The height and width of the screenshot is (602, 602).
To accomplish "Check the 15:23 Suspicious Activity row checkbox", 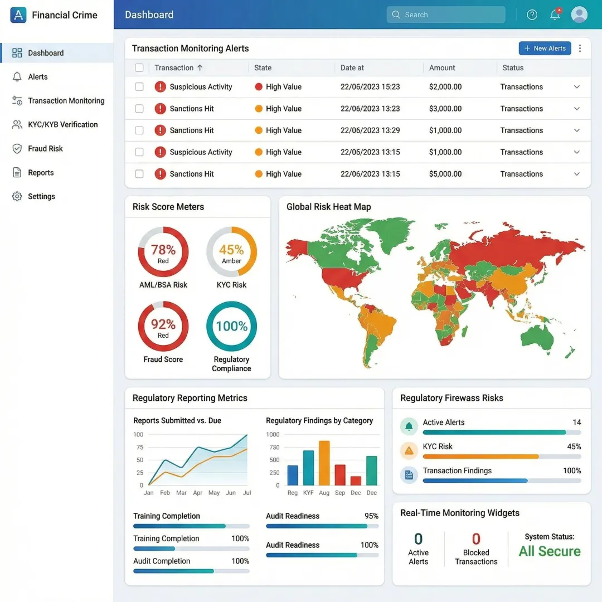I will tap(139, 87).
